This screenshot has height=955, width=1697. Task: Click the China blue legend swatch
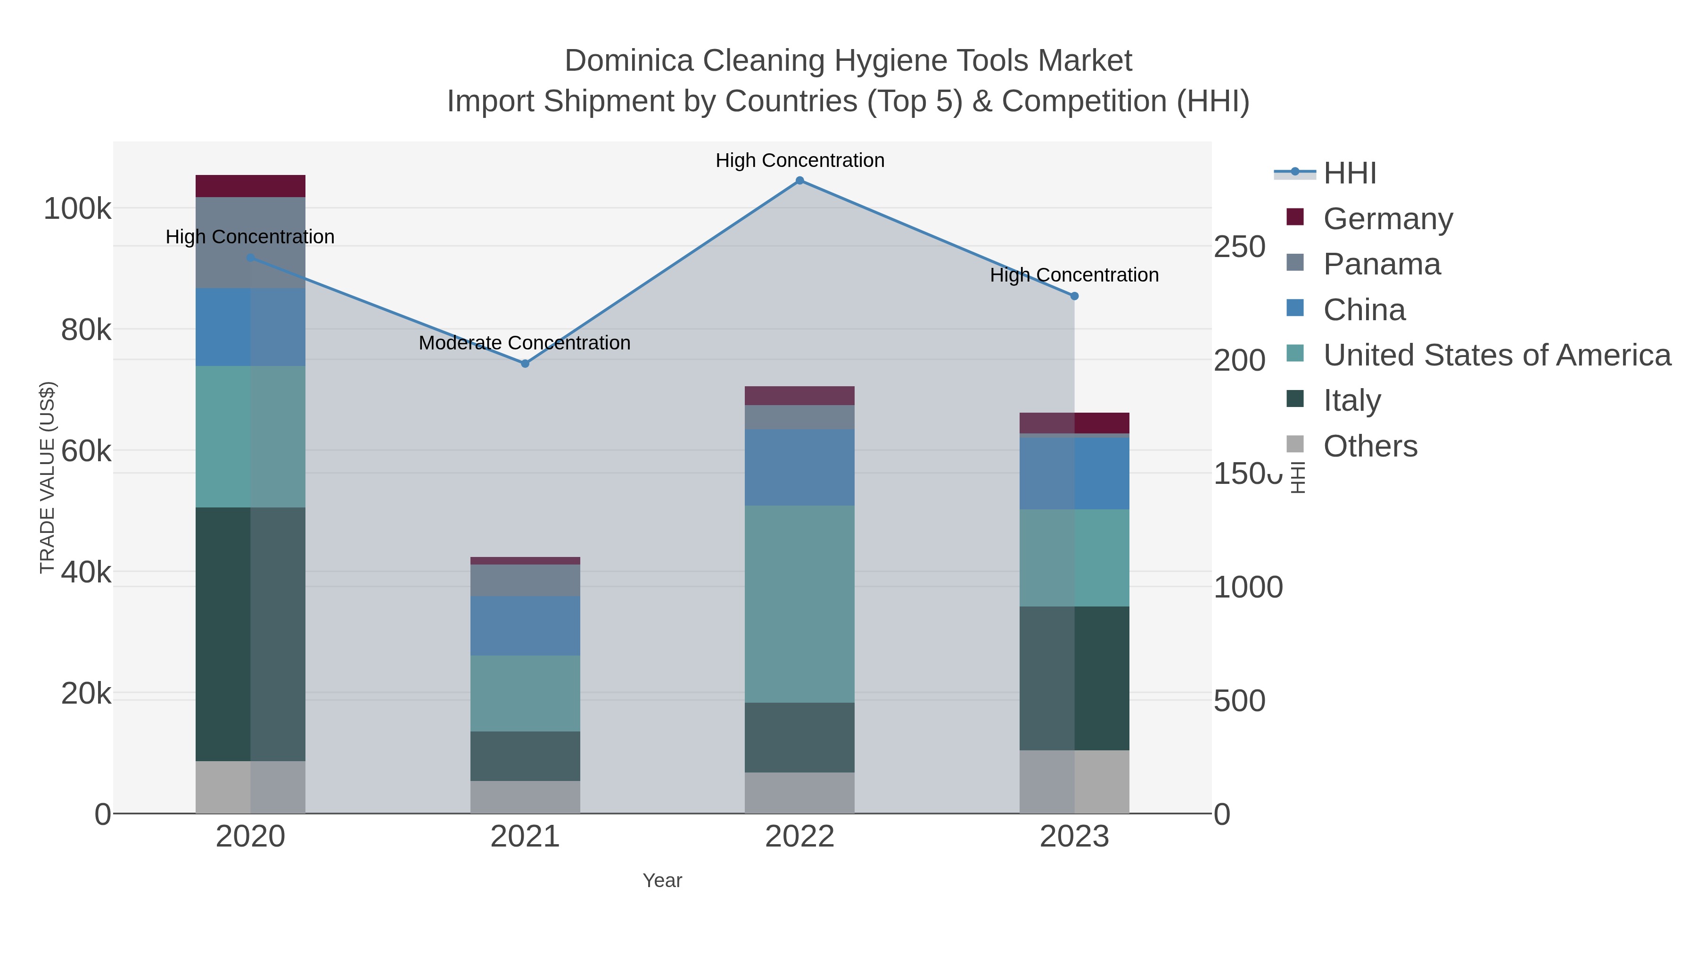(x=1295, y=308)
